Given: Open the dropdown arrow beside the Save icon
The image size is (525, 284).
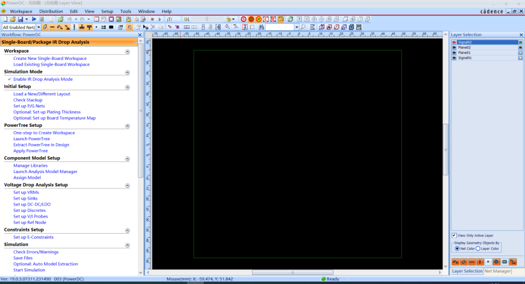Looking at the screenshot, I should coord(27,20).
